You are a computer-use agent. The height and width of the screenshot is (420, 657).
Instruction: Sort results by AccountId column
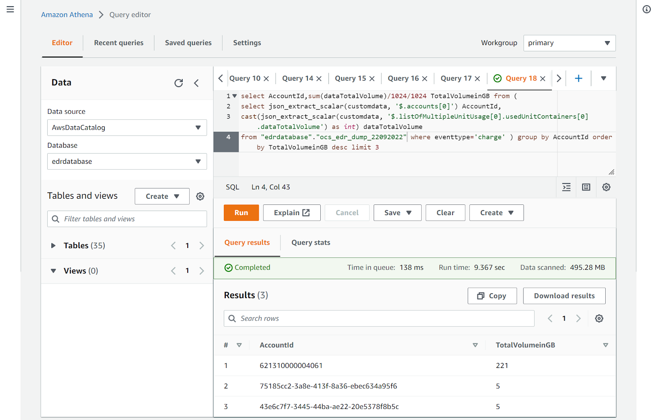476,345
